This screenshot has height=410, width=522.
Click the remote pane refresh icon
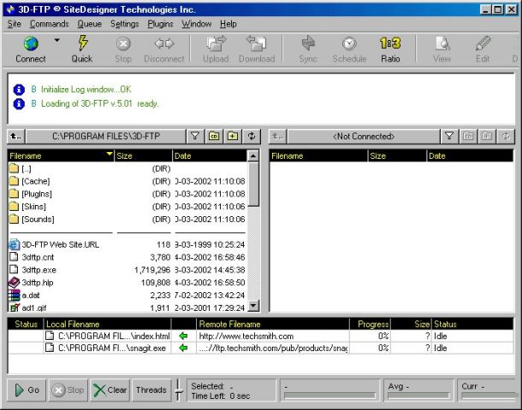[x=506, y=136]
